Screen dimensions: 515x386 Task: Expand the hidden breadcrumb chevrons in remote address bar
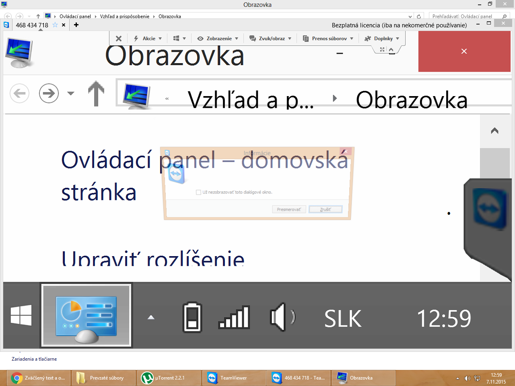(167, 99)
